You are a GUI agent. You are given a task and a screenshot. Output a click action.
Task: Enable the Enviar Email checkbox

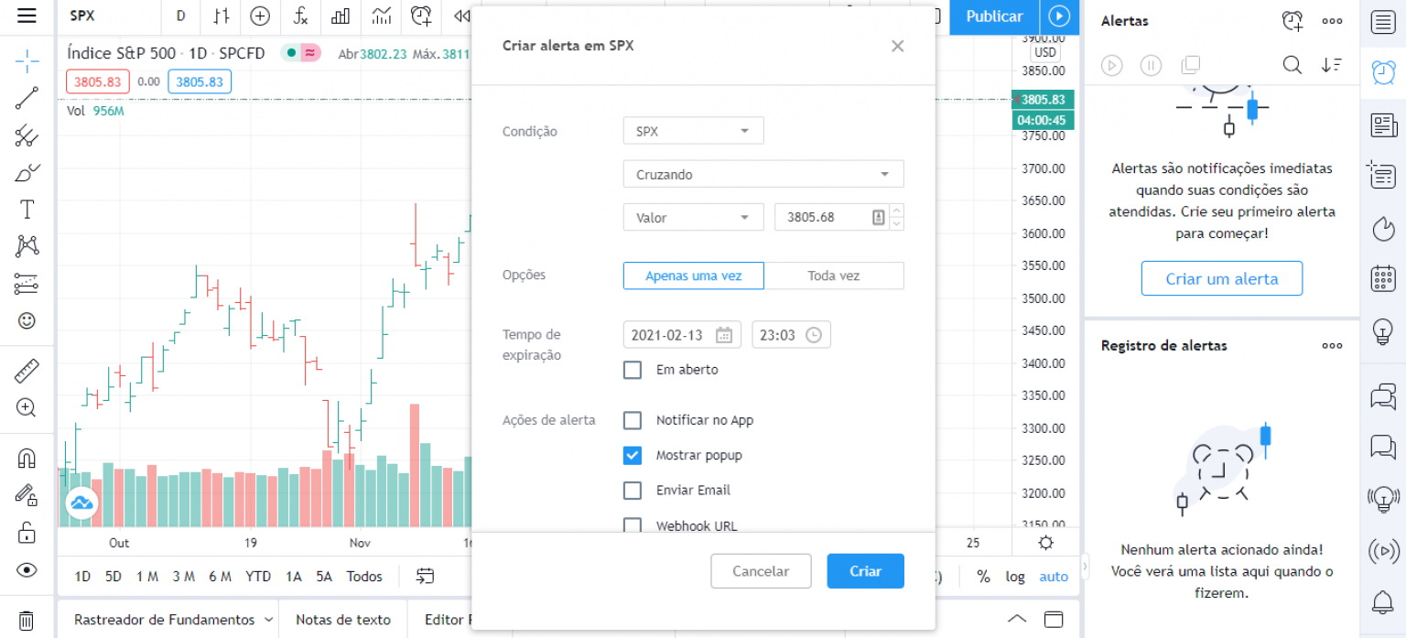click(x=632, y=490)
